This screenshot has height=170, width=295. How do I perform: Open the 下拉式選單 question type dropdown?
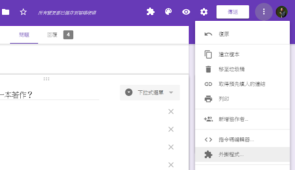150,93
